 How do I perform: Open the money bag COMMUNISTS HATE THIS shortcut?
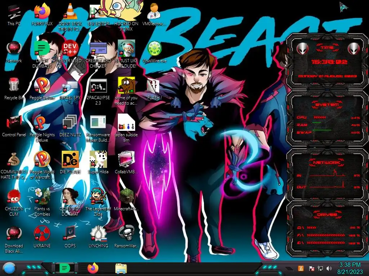pos(14,159)
